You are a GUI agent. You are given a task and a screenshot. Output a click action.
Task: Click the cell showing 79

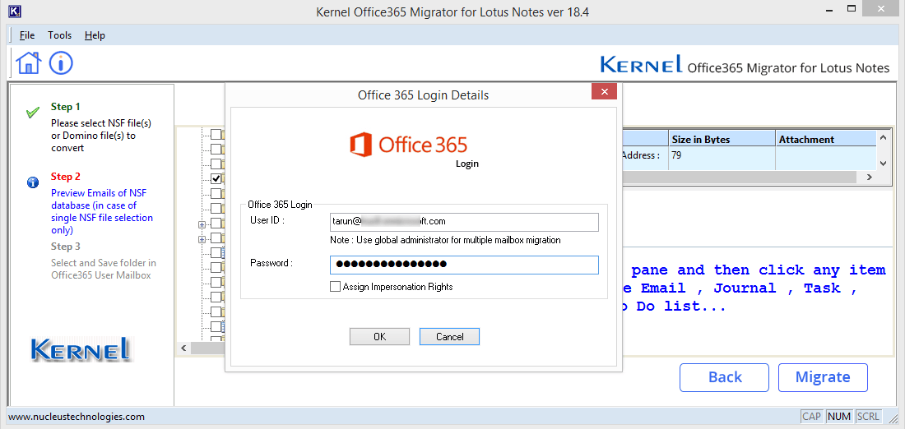pos(722,159)
